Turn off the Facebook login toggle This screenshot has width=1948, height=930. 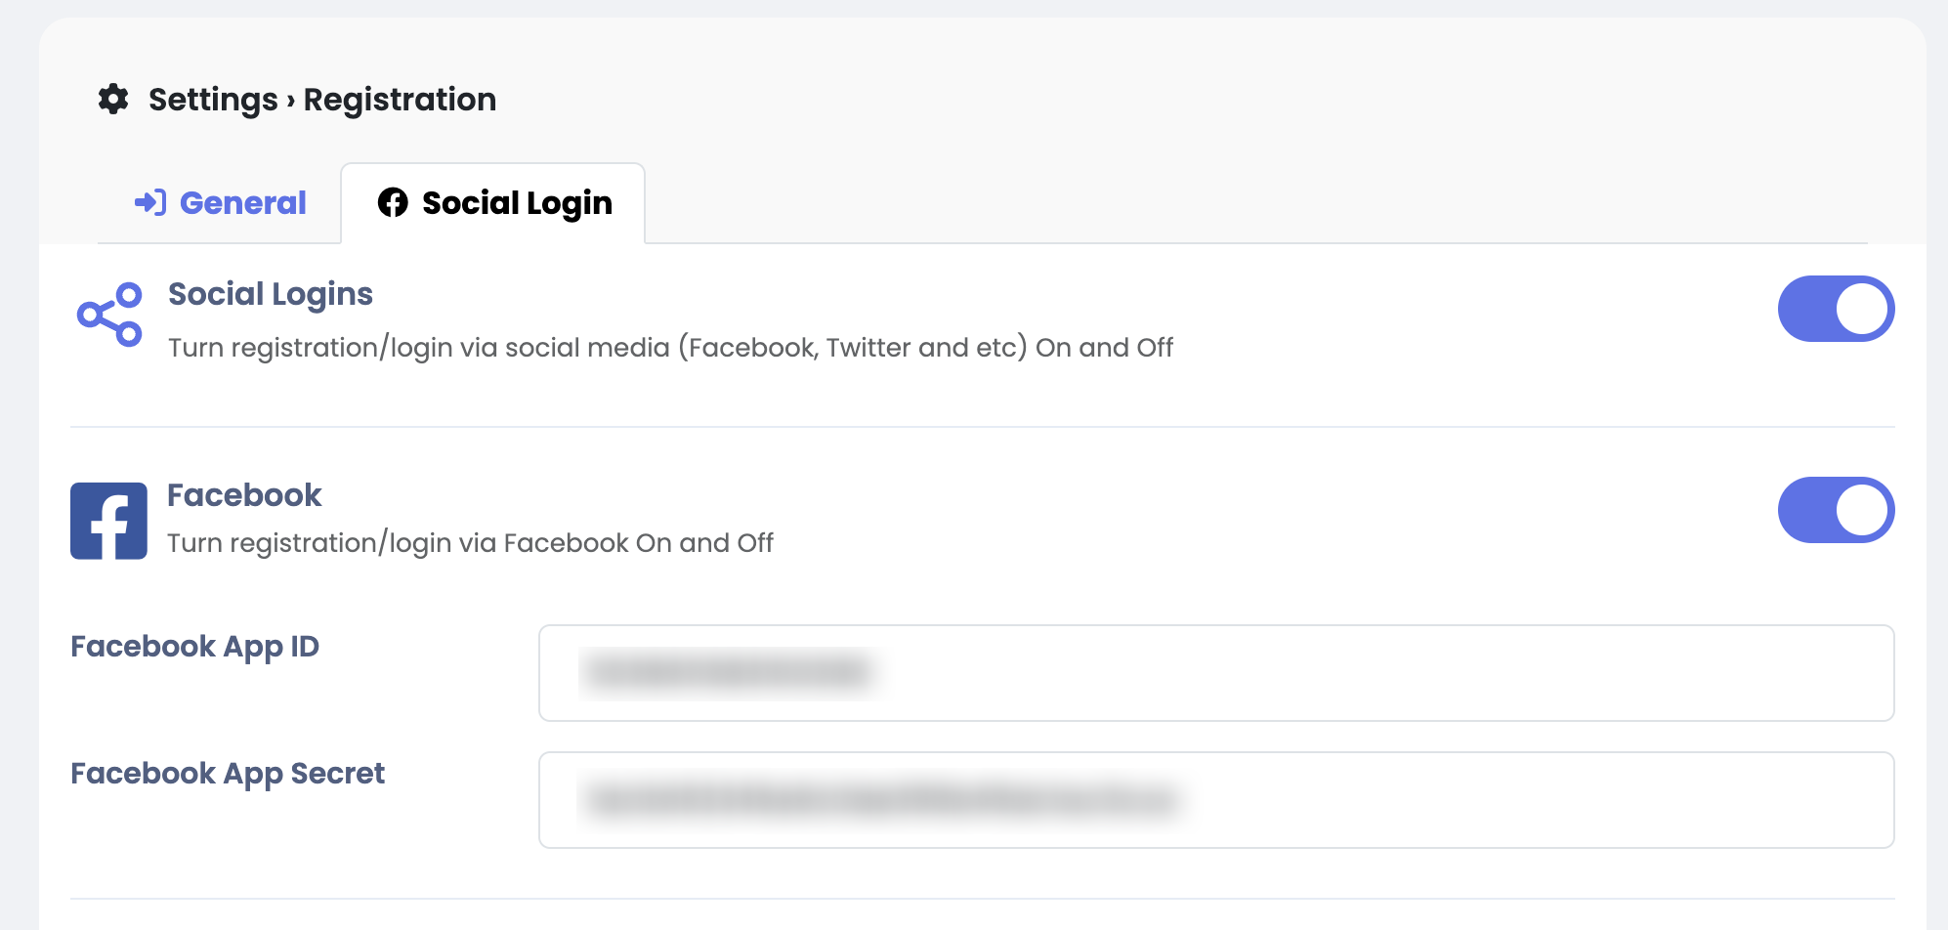(1835, 510)
